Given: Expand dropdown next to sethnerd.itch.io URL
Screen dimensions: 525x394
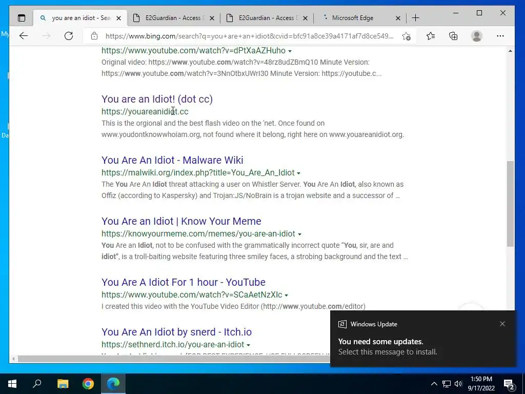Looking at the screenshot, I should click(x=249, y=345).
